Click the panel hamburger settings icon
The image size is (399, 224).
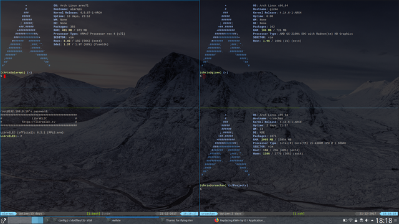(x=395, y=220)
